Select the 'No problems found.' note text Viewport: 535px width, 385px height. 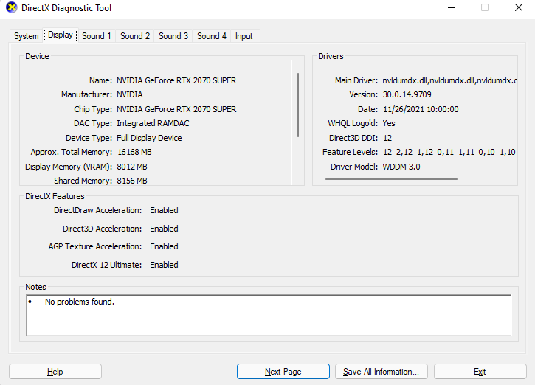pyautogui.click(x=80, y=302)
